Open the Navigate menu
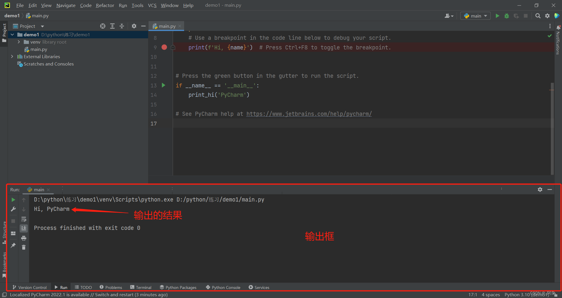Image resolution: width=562 pixels, height=298 pixels. pos(66,5)
